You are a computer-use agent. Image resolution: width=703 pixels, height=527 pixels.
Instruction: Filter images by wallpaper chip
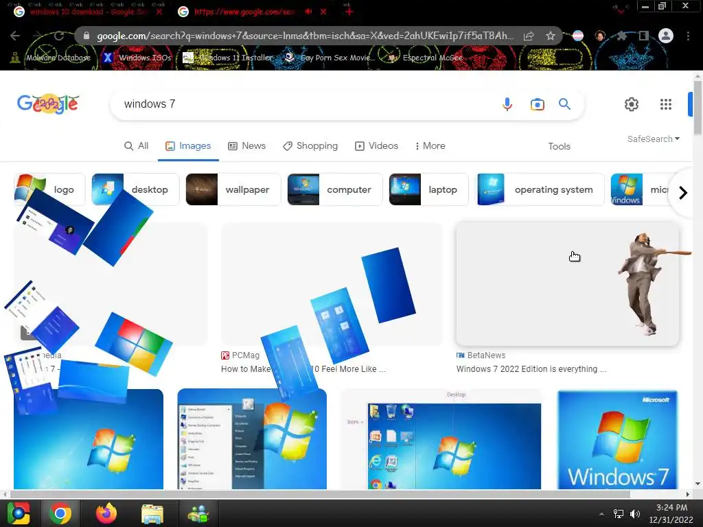233,189
